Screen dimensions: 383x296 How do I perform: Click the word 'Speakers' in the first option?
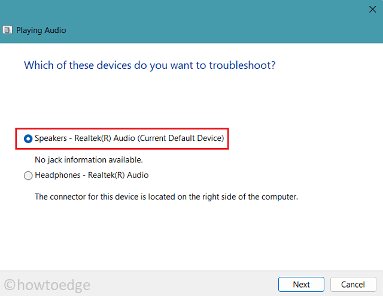pyautogui.click(x=52, y=138)
